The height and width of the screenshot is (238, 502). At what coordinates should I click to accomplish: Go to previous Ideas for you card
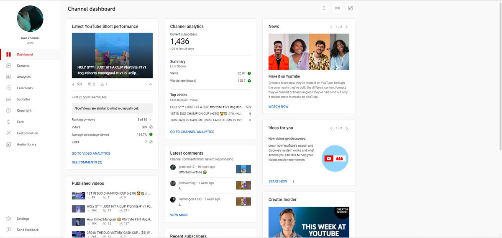[331, 128]
